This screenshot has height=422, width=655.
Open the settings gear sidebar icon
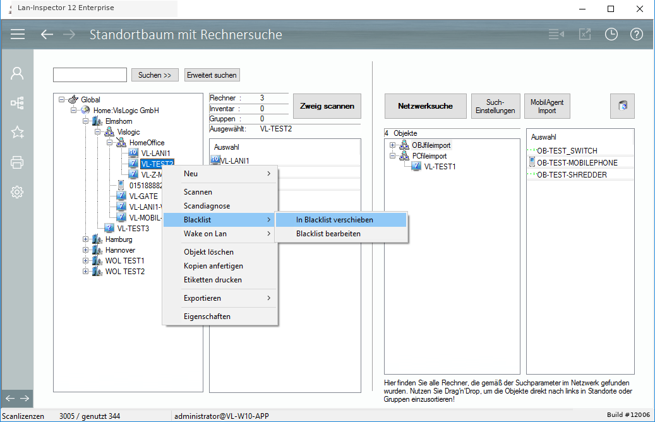coord(17,192)
